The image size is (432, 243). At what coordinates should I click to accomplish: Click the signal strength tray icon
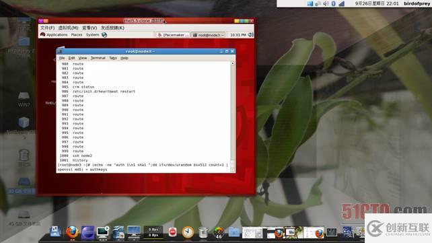(x=342, y=3)
